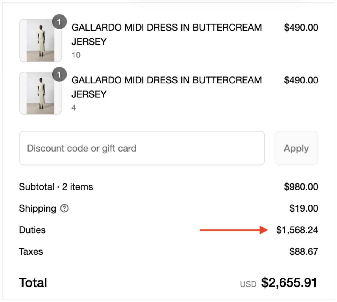Click the $1,568.24 duties amount
337x302 pixels.
pos(297,230)
